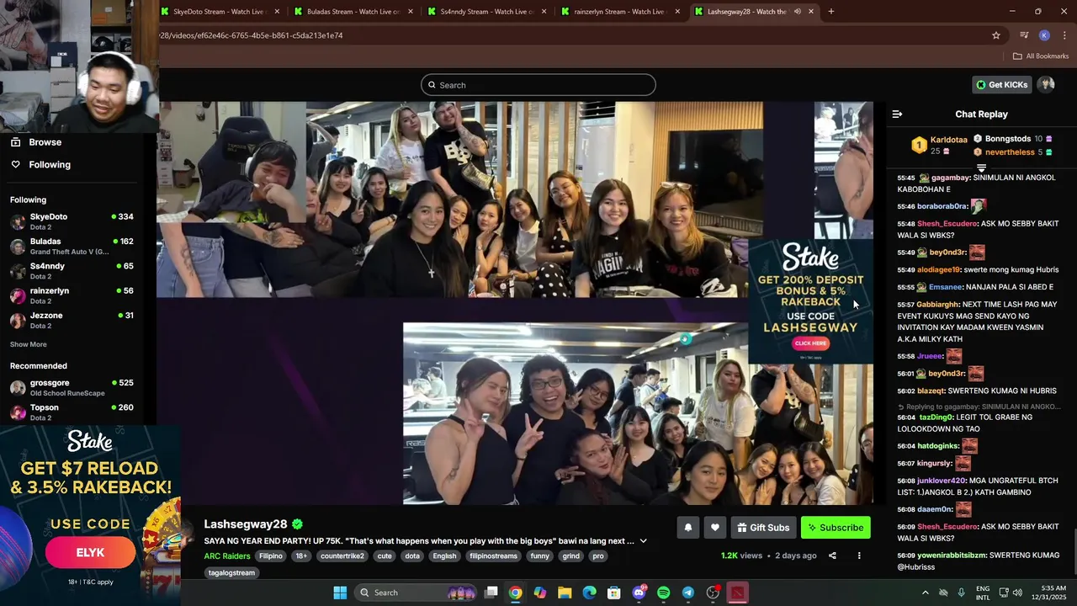Open Microsoft Edge from the taskbar
This screenshot has width=1077, height=606.
pyautogui.click(x=589, y=593)
